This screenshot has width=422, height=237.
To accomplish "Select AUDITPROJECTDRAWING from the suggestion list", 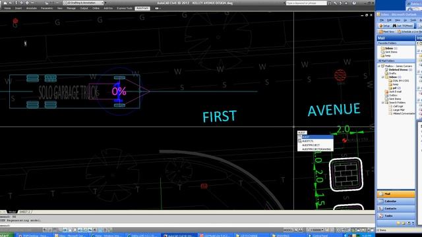I will click(x=315, y=149).
